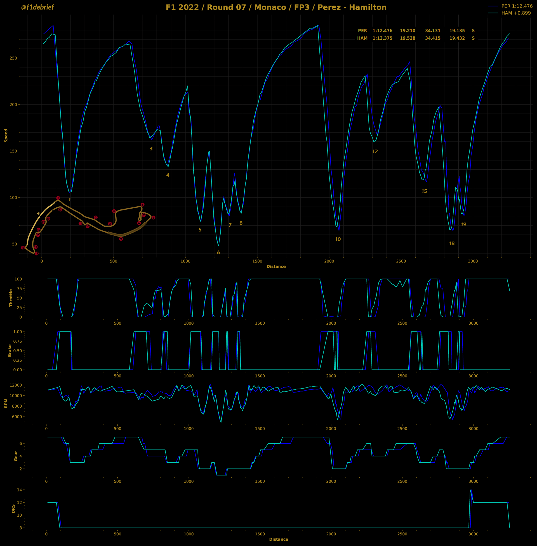This screenshot has height=546, width=537.
Task: Pick red corner marker 6 on track map
Action: [x=139, y=223]
